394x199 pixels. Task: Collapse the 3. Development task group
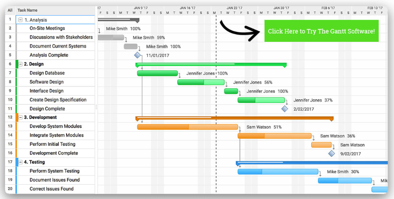pyautogui.click(x=20, y=118)
